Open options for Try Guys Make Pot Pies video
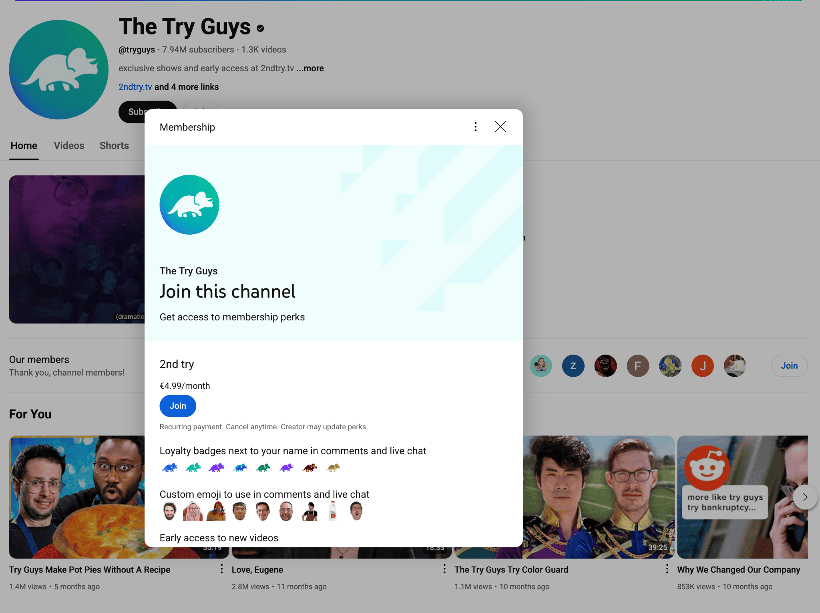Viewport: 820px width, 613px height. 221,569
